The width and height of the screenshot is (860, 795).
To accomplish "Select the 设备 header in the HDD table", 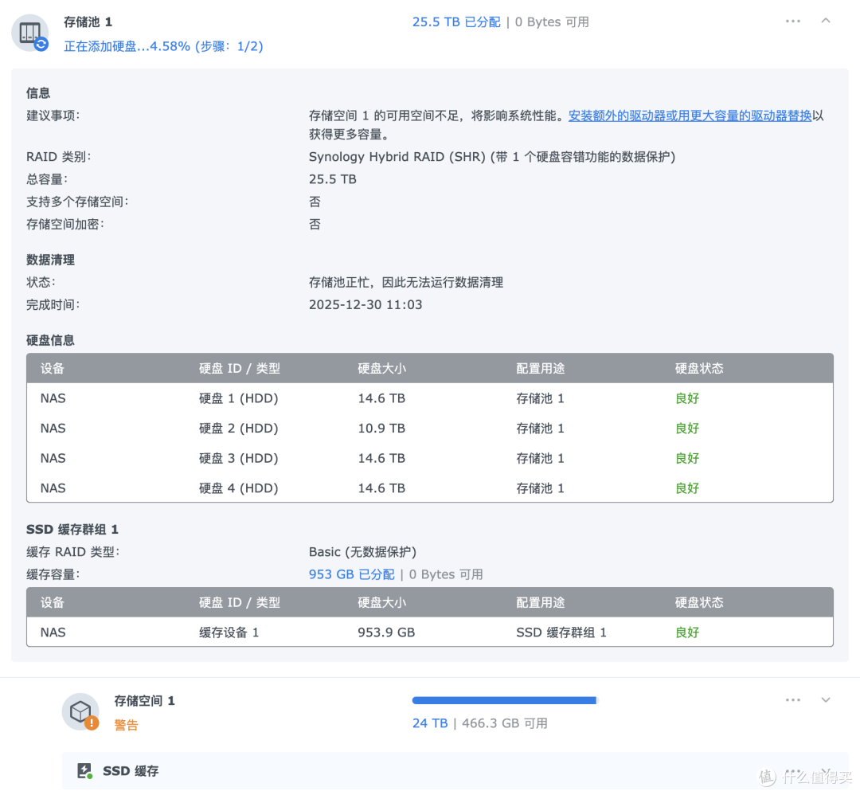I will click(x=53, y=368).
